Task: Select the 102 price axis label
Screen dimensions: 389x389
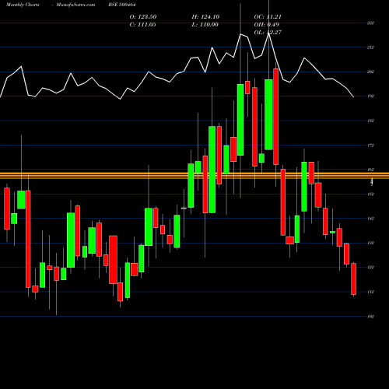Action: pos(370,317)
